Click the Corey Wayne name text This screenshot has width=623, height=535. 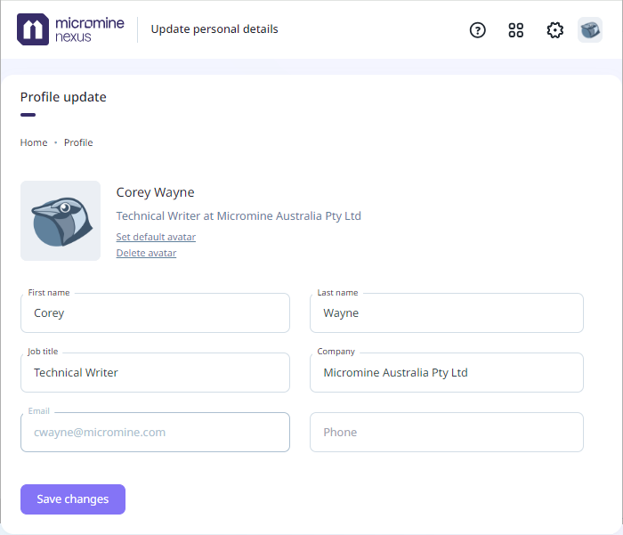pyautogui.click(x=155, y=192)
